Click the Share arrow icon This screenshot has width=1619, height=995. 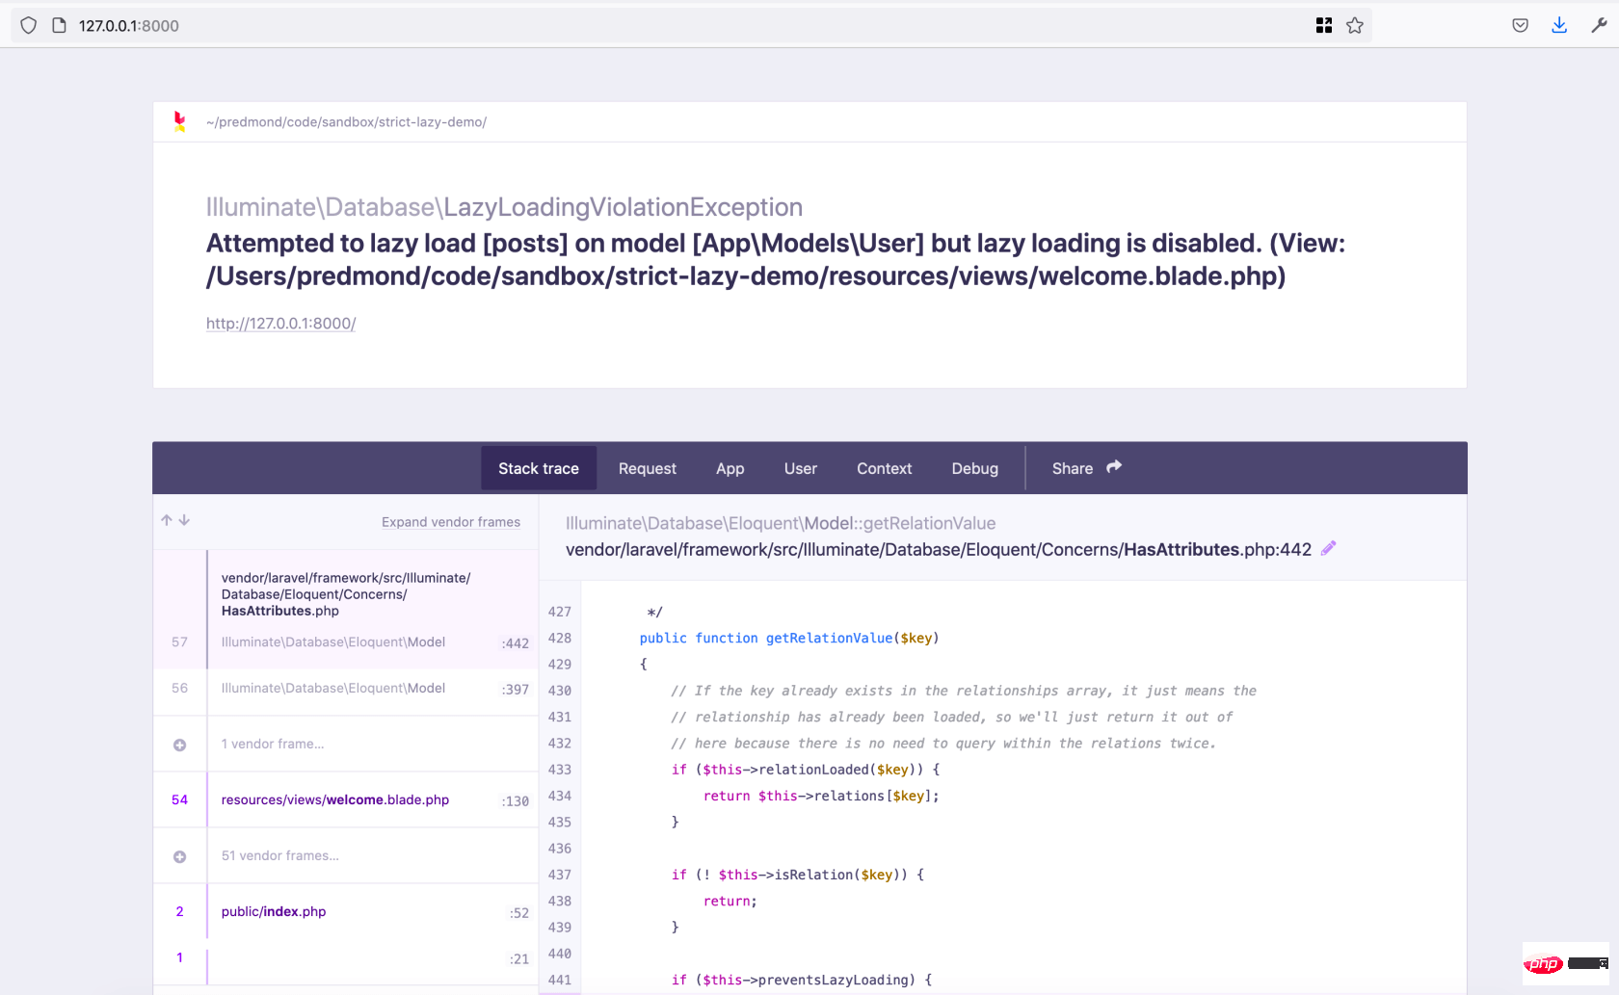tap(1113, 466)
